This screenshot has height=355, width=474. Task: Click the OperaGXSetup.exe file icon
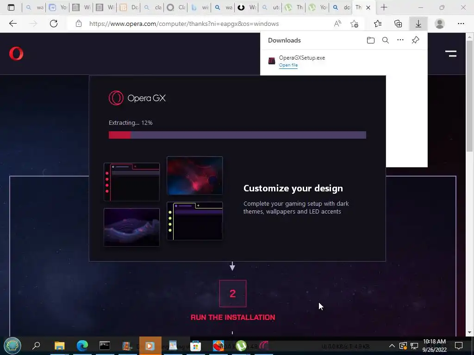pos(271,61)
